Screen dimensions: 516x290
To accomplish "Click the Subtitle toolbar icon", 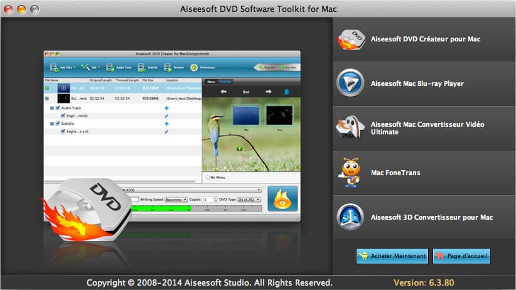I will (x=141, y=68).
